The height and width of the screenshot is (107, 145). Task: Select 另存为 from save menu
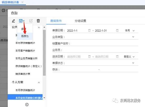pyautogui.click(x=25, y=36)
